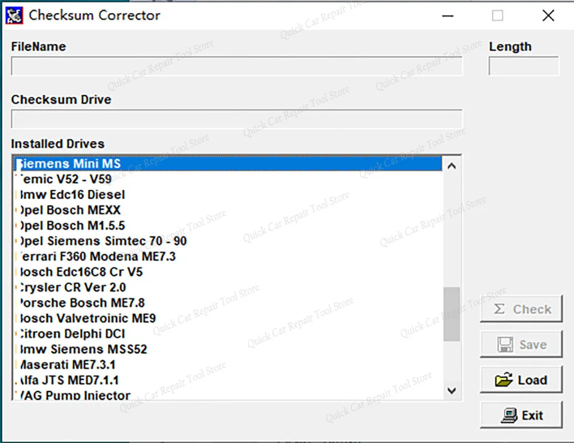Focus the FileName input field
This screenshot has width=574, height=443.
[x=236, y=66]
